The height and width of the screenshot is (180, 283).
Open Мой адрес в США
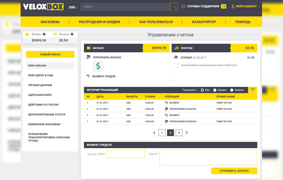(x=40, y=75)
